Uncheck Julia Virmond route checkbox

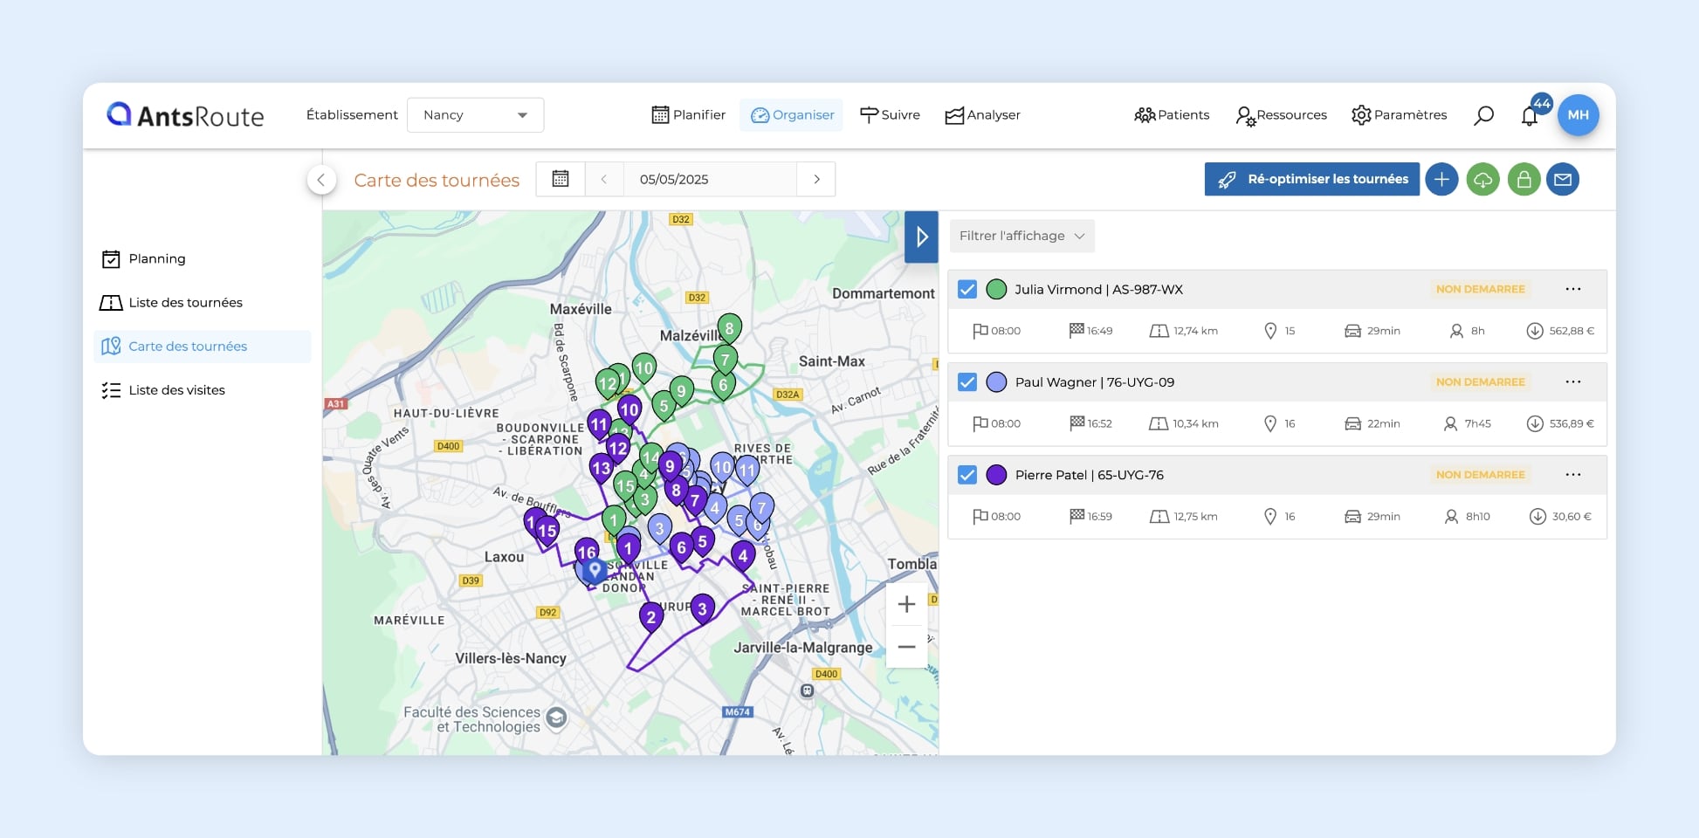pos(967,289)
